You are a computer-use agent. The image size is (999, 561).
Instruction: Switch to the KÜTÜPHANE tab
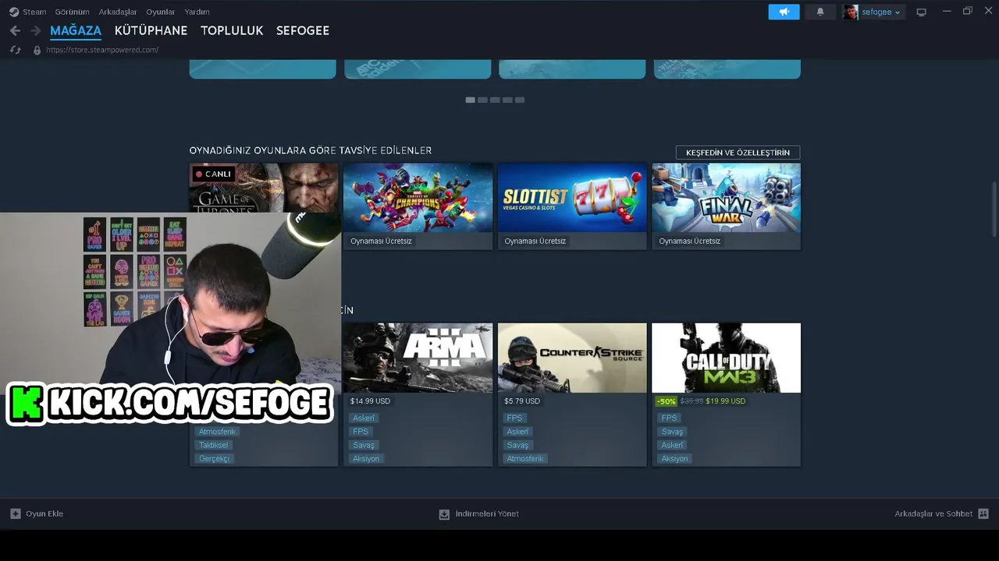coord(151,30)
